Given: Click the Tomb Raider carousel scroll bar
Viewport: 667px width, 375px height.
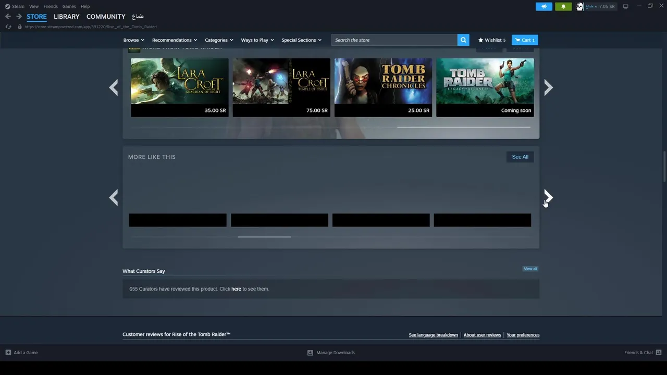Looking at the screenshot, I should click(x=464, y=127).
